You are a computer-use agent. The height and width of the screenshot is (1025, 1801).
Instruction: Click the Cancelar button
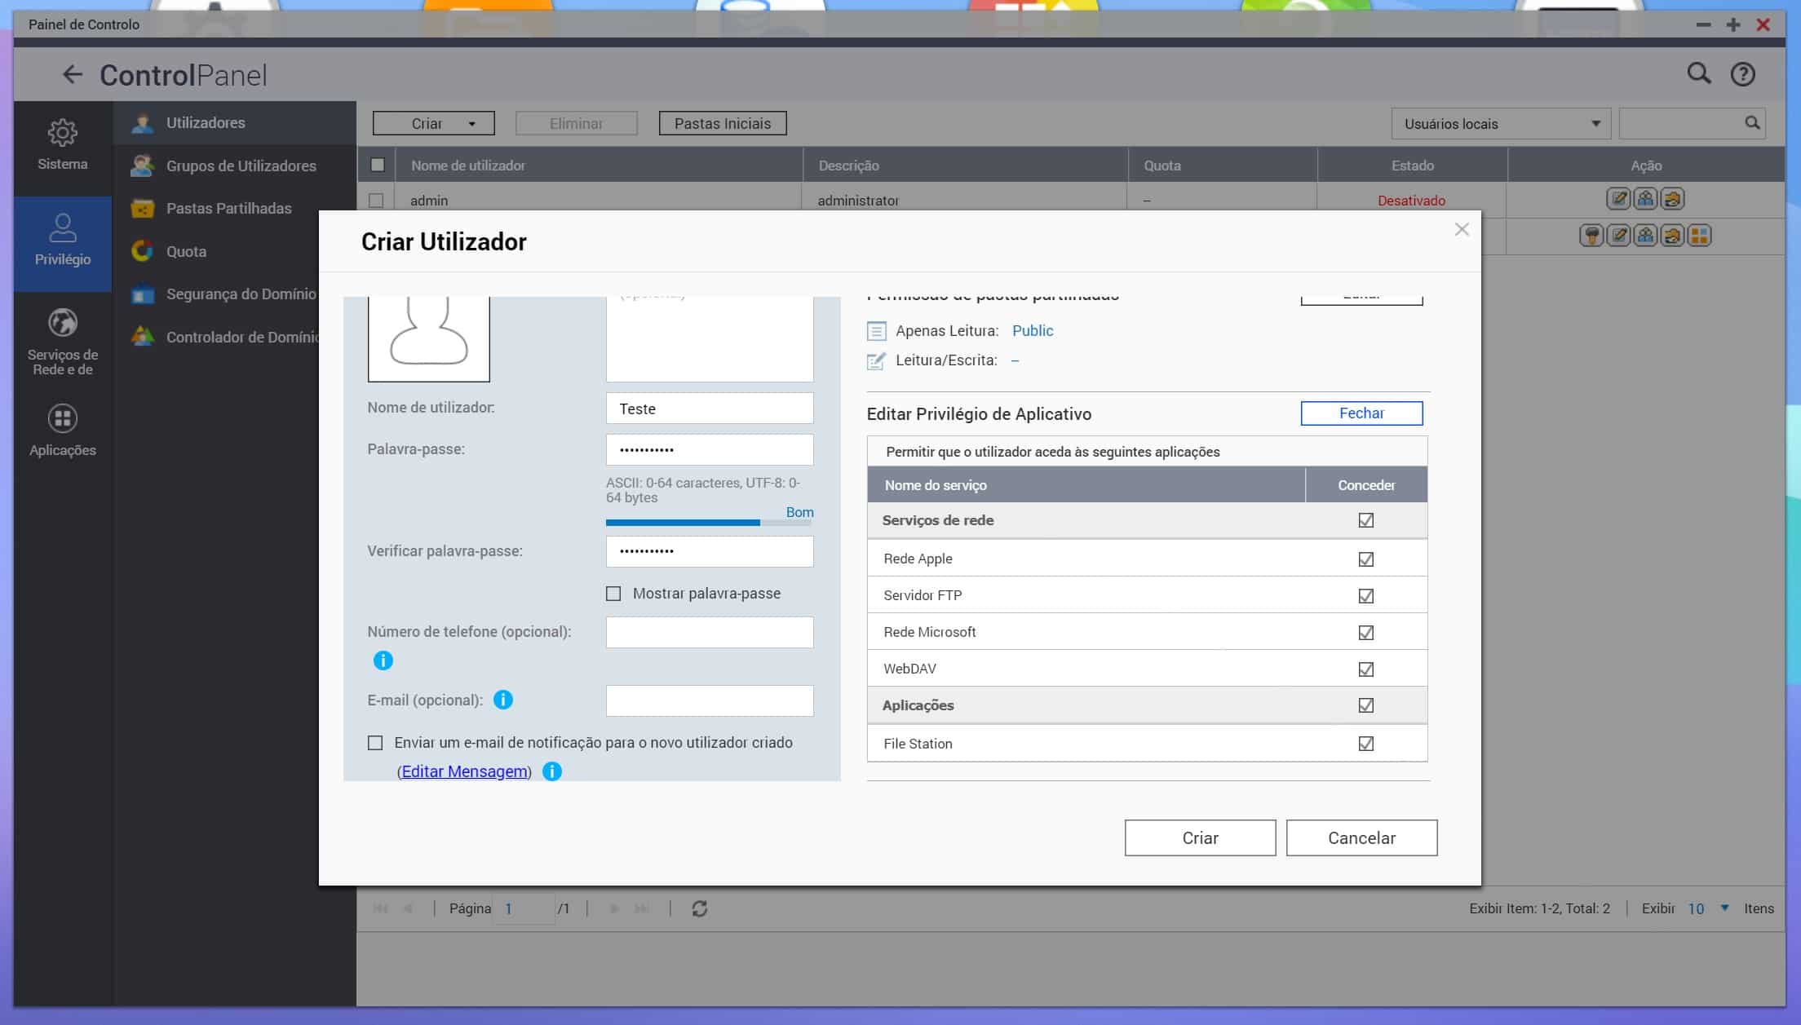1361,837
